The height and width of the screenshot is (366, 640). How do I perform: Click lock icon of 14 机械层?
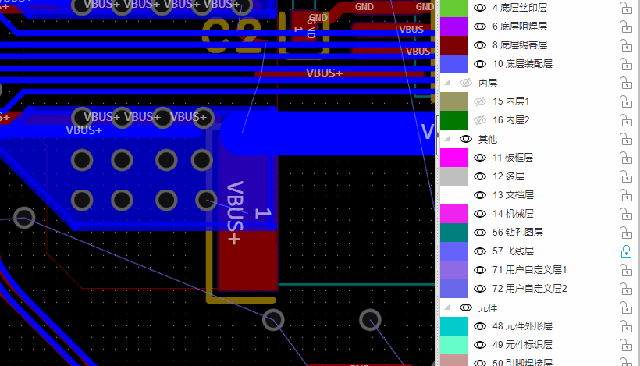(625, 214)
